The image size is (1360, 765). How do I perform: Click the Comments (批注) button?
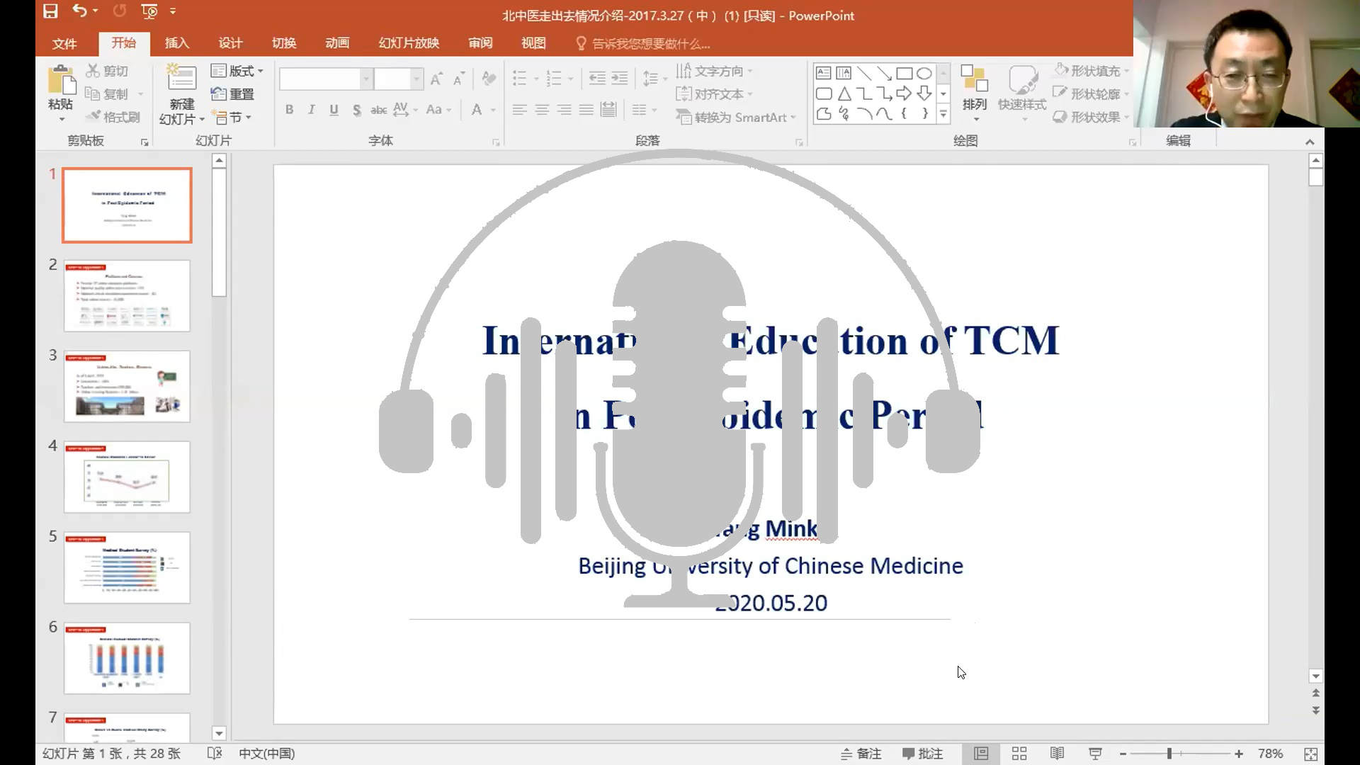pos(922,754)
